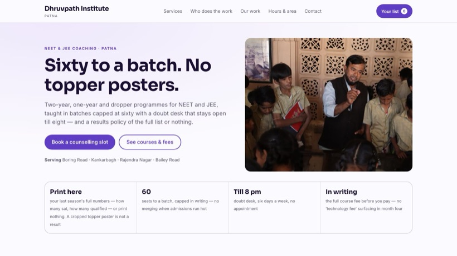The width and height of the screenshot is (457, 256).
Task: Click the 'Till 8 pm' stat heading
Action: pyautogui.click(x=247, y=192)
